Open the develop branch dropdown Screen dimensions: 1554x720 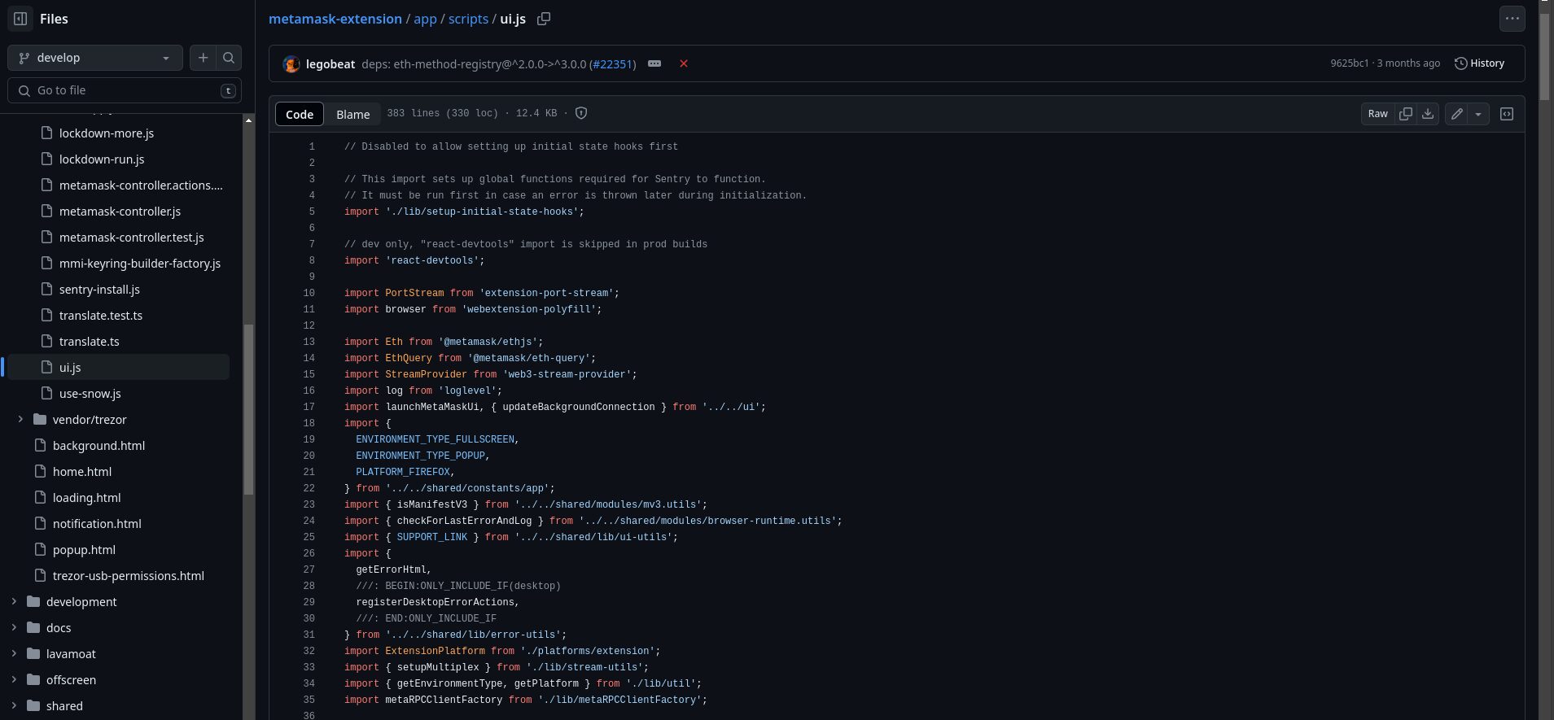coord(95,58)
